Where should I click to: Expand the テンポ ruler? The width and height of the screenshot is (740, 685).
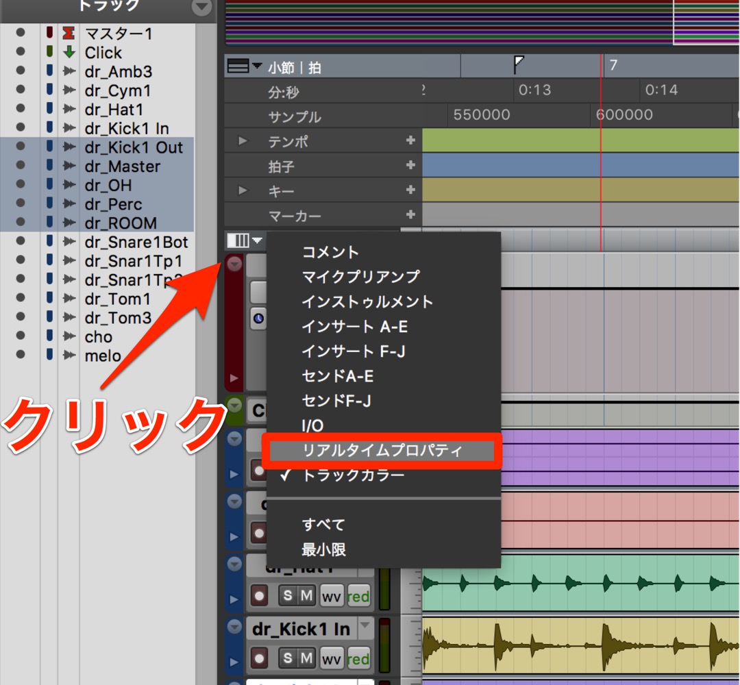[243, 140]
